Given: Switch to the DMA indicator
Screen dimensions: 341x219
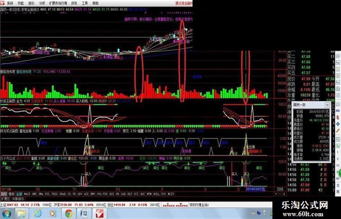Looking at the screenshot, I should (41, 194).
